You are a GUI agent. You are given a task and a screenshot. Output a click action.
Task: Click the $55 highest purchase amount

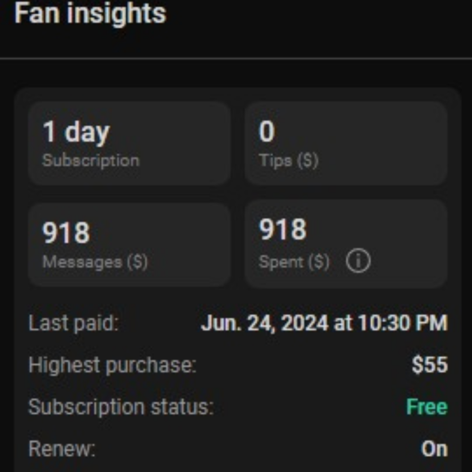coord(430,365)
